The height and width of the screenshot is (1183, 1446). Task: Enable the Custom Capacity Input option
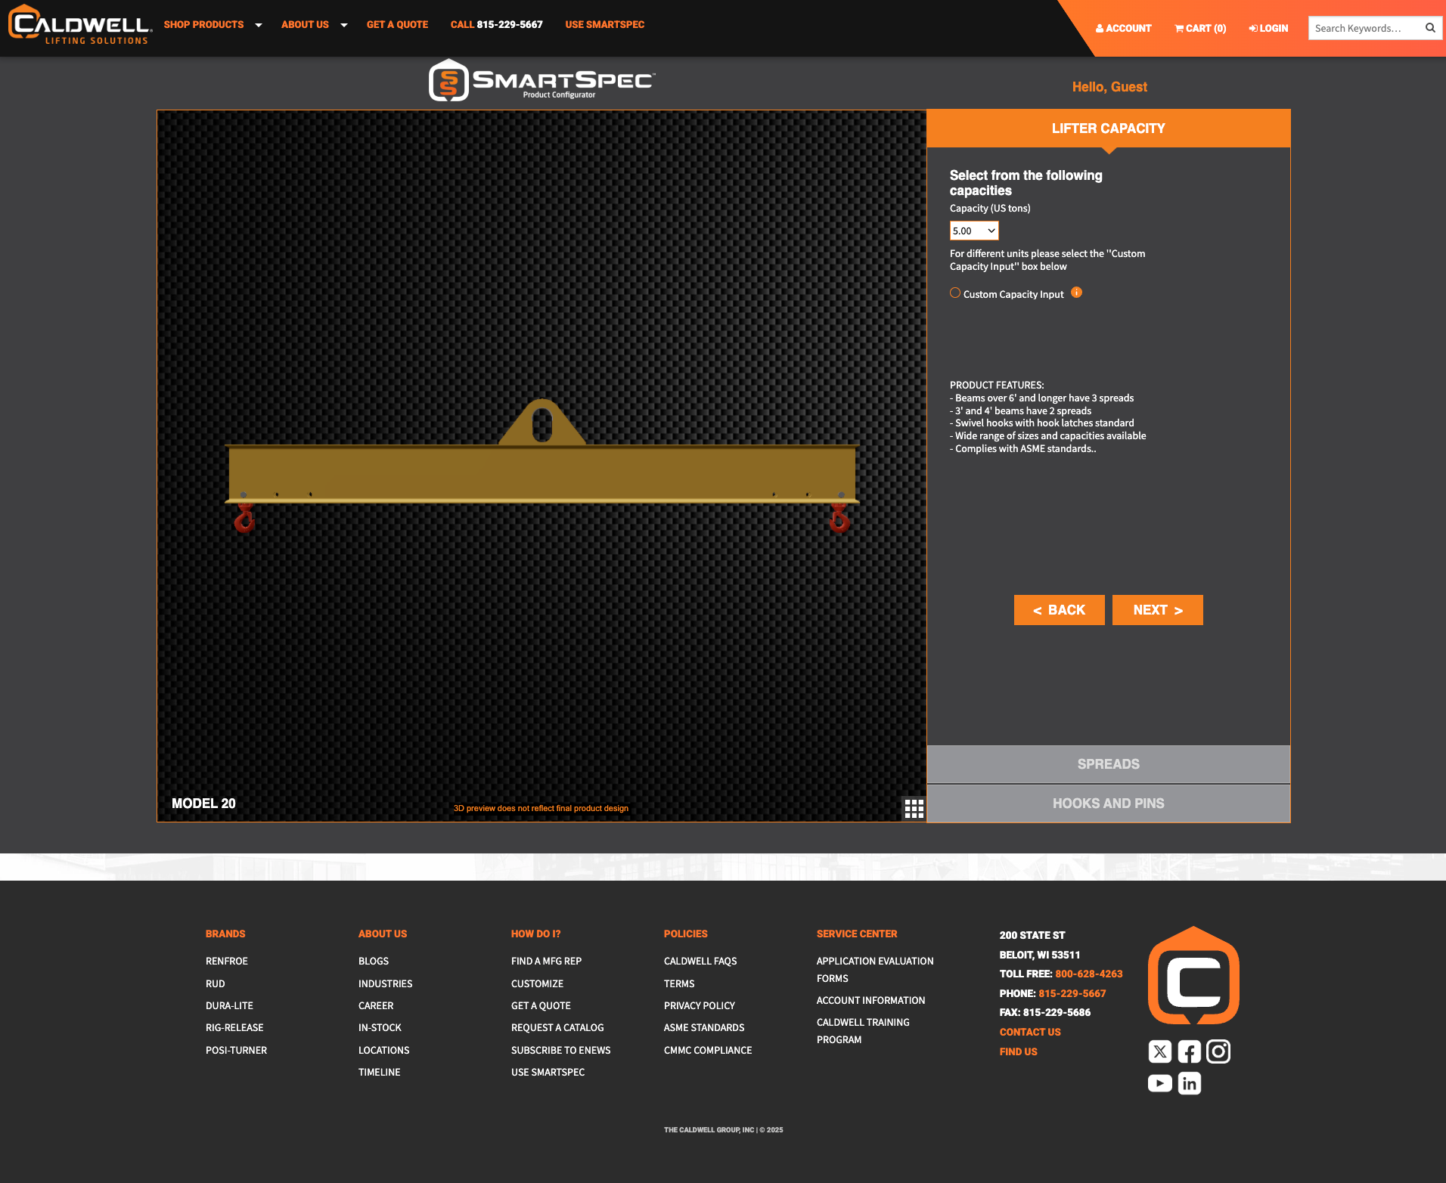point(954,293)
